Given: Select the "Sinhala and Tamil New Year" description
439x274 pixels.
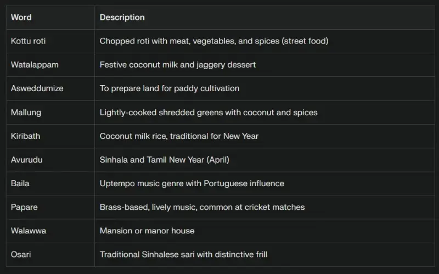Looking at the screenshot, I should click(x=165, y=160).
